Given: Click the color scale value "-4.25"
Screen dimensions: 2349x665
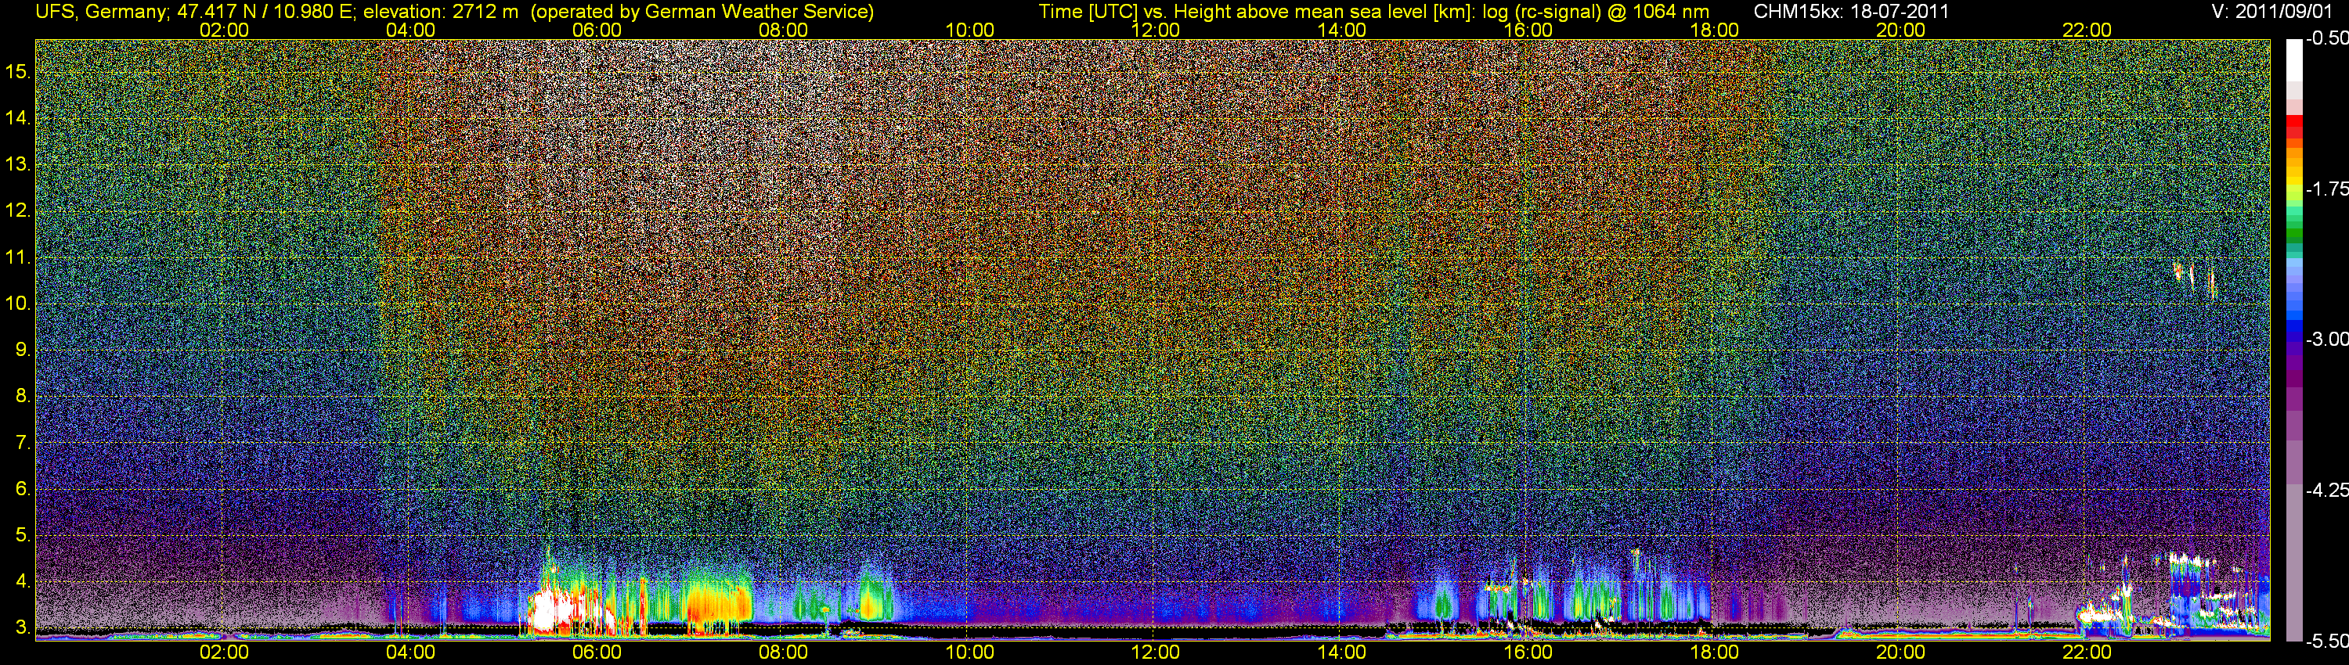Looking at the screenshot, I should (x=2326, y=490).
